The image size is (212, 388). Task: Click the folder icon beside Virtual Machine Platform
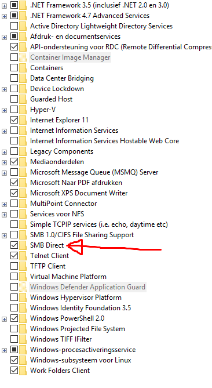point(23,277)
